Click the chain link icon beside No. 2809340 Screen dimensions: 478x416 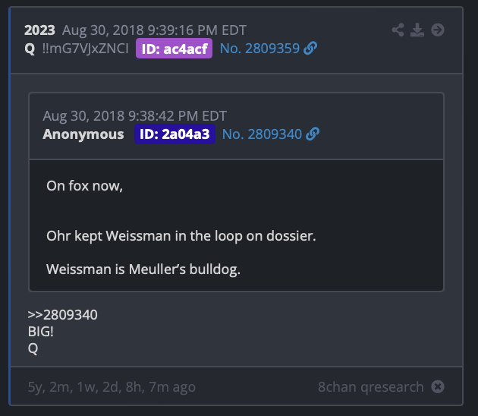(313, 134)
